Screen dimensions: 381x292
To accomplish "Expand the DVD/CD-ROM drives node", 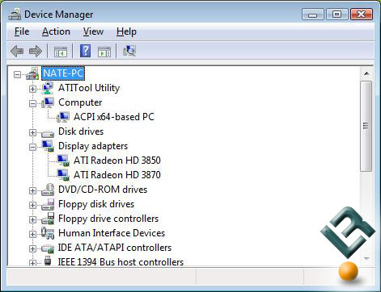I will point(32,190).
